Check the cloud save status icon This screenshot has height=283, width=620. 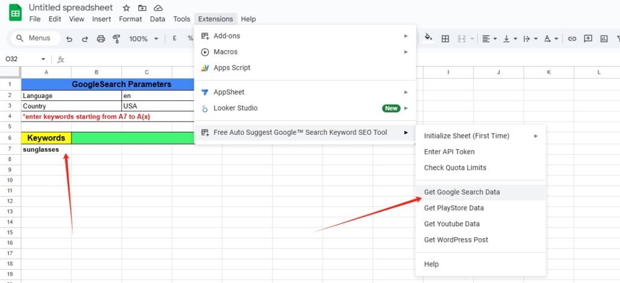158,8
